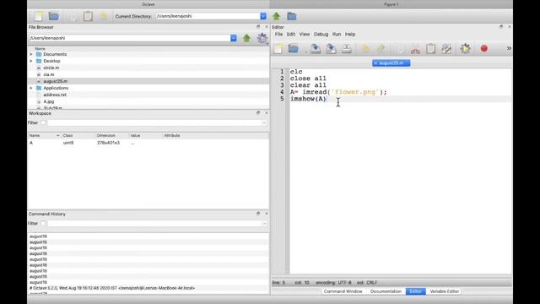
Task: Open the Editor View menu
Action: 305,34
